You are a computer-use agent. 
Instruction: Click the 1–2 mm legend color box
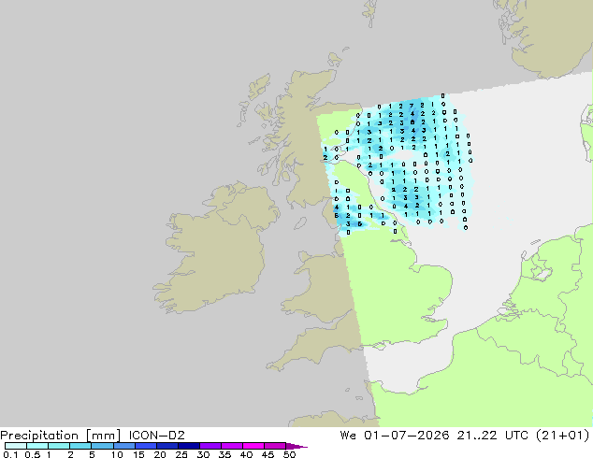tap(59, 446)
